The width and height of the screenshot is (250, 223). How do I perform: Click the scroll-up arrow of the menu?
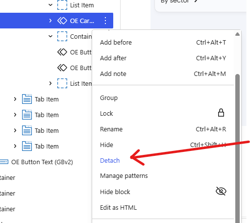tap(237, 34)
